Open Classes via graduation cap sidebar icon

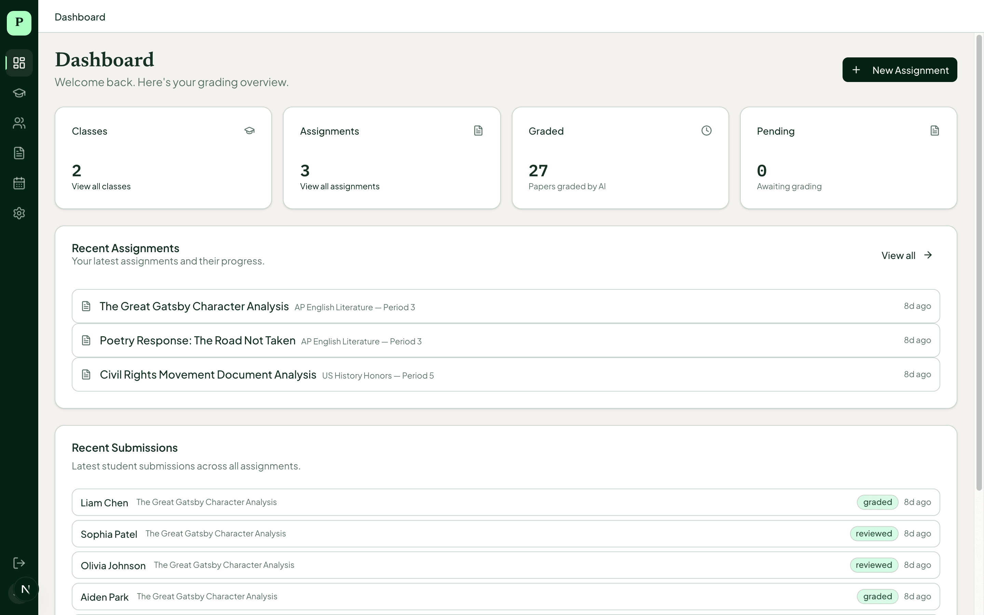[19, 93]
